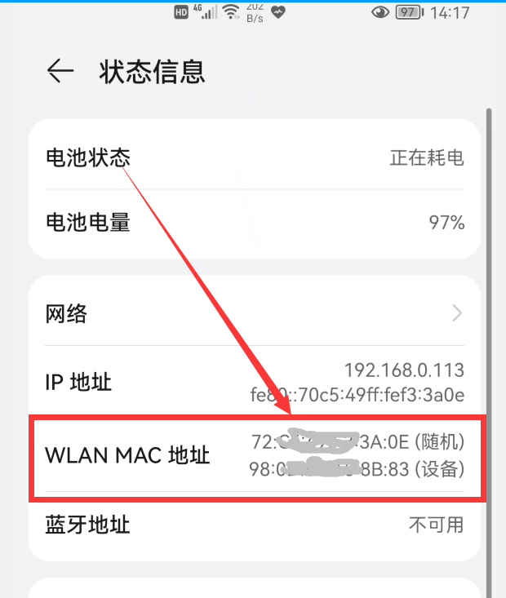Tap the eye comfort icon
The height and width of the screenshot is (598, 506).
tap(380, 12)
